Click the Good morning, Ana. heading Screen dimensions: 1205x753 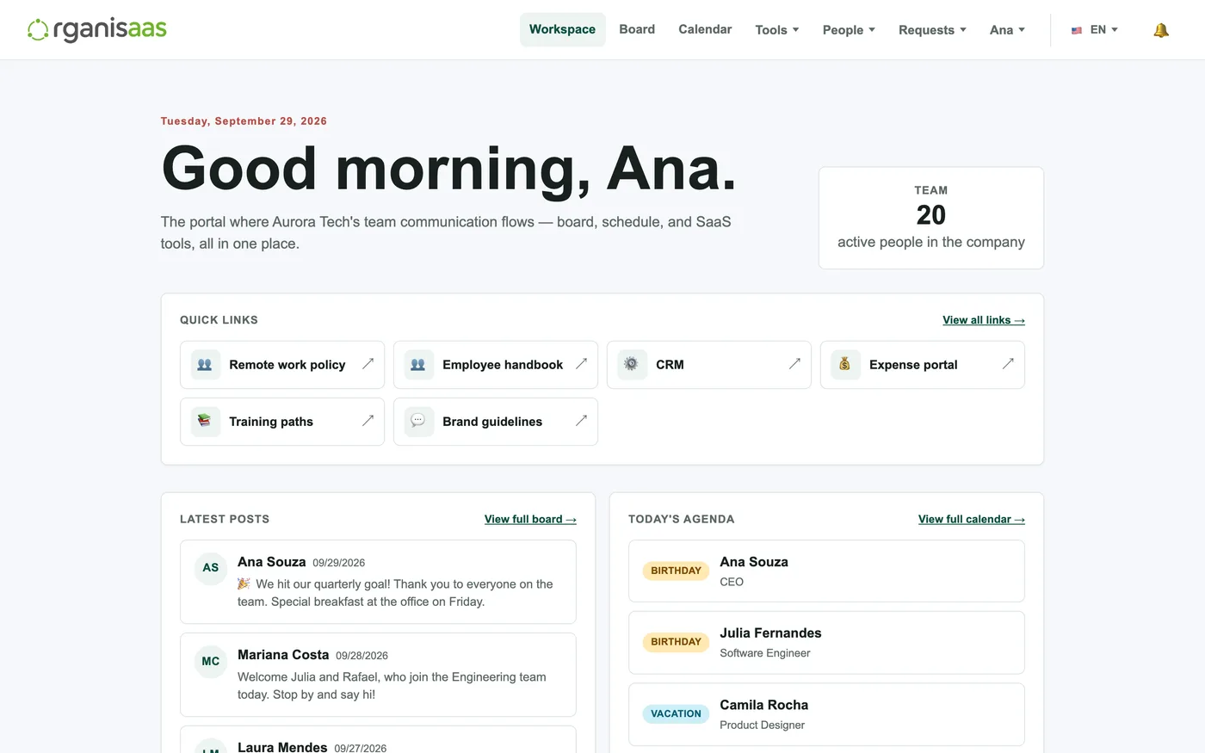[448, 168]
